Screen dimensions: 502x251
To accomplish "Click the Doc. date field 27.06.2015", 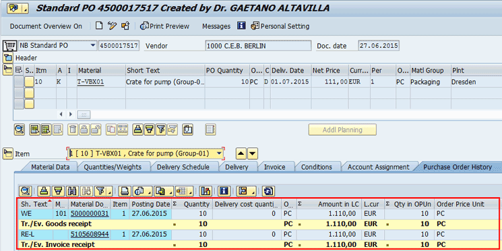I will [379, 46].
